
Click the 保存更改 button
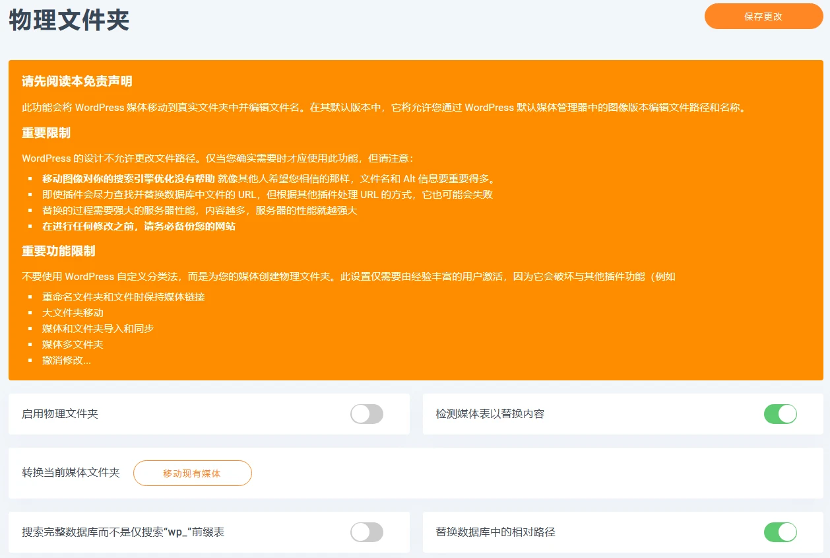tap(763, 17)
